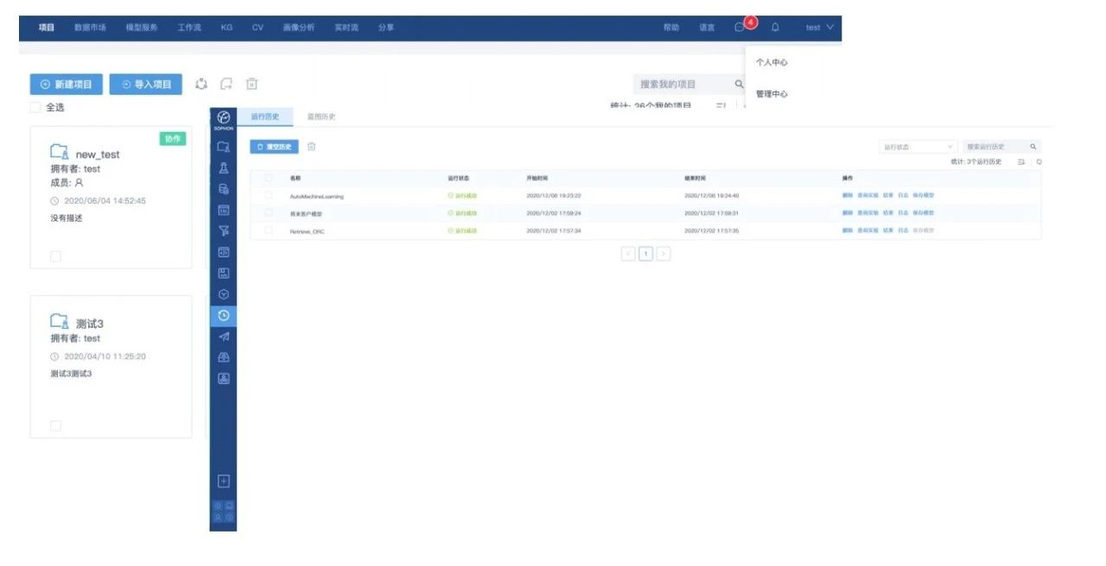Screen dimensions: 1106x566
Task: Click the export icon in projects toolbar
Action: pyautogui.click(x=226, y=84)
